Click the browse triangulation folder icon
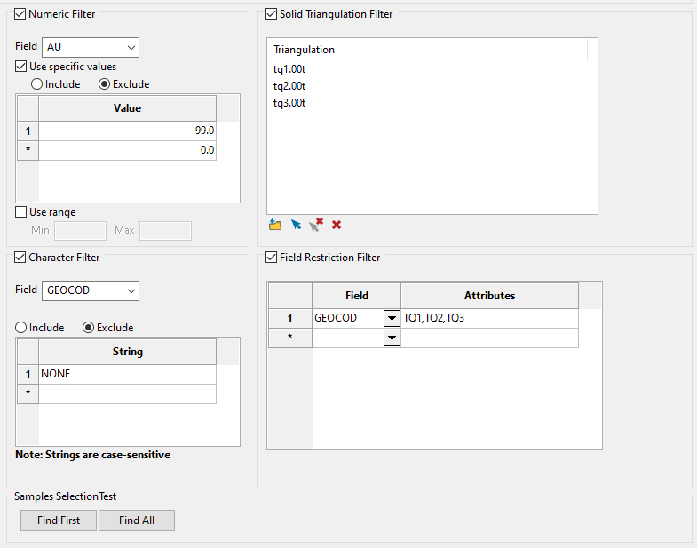The image size is (697, 548). [275, 225]
